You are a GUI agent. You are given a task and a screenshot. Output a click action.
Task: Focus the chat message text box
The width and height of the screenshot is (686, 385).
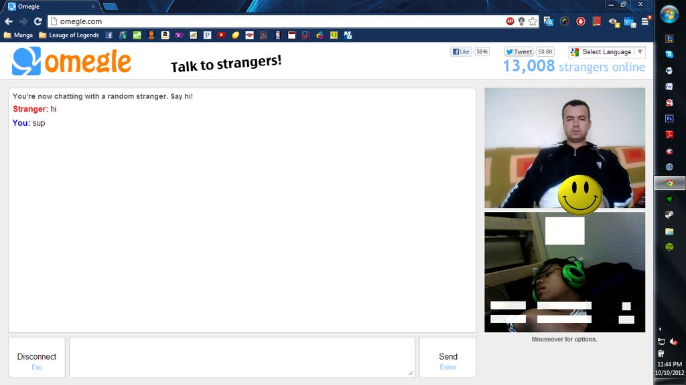[242, 357]
